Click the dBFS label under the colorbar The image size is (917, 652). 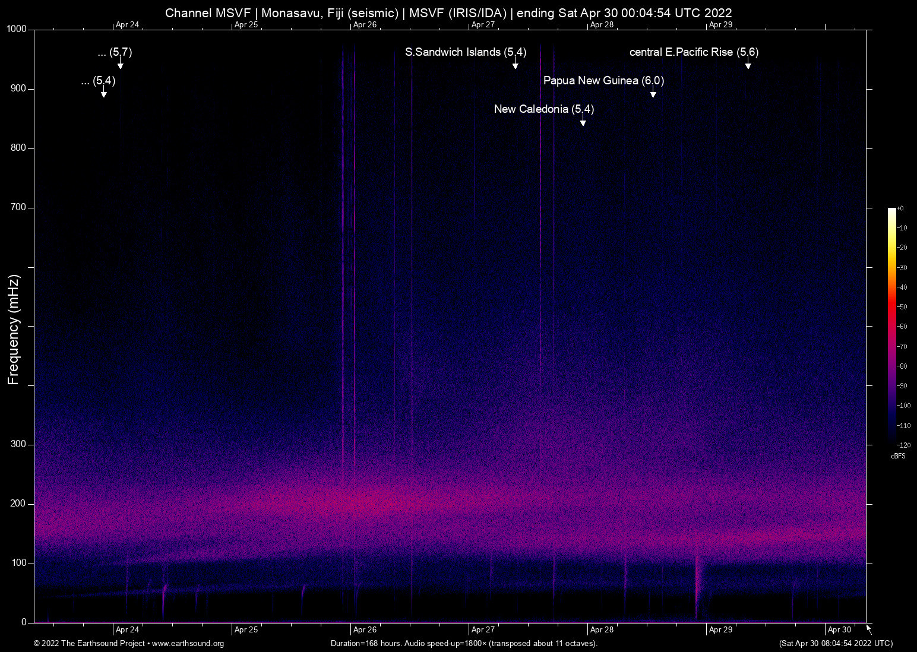(898, 456)
